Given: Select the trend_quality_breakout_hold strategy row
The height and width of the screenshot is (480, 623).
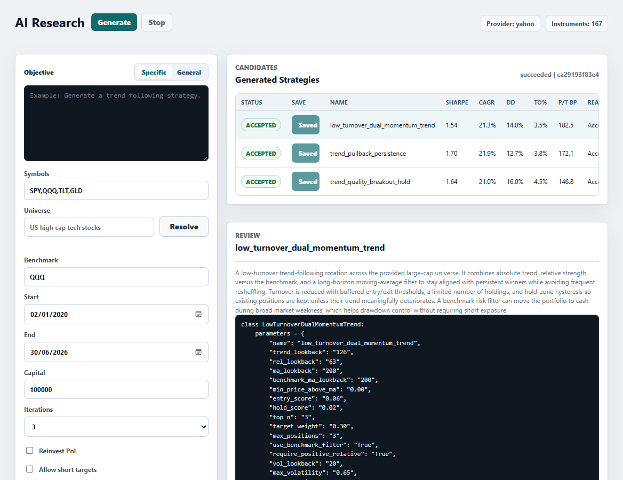Looking at the screenshot, I should [x=417, y=181].
